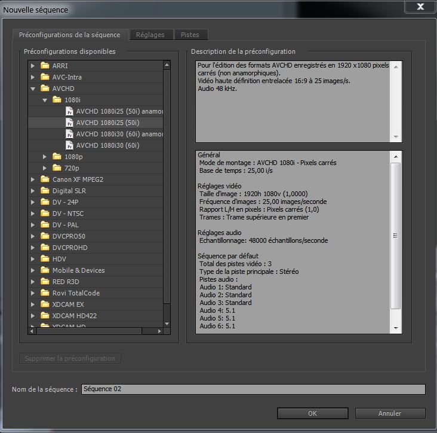Expand the 1080p subfolder arrow
The image size is (437, 433).
45,157
